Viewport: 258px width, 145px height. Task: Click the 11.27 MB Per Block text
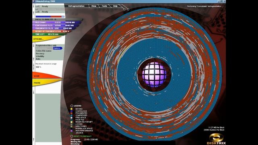pyautogui.click(x=216, y=127)
